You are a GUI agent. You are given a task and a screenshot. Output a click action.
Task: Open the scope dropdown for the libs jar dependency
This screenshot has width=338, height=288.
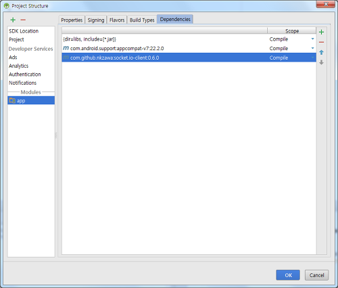pyautogui.click(x=312, y=39)
